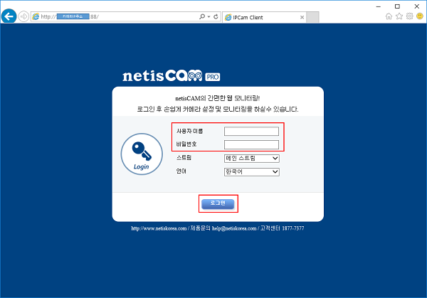Click the address bar search magnifier icon

pos(202,16)
